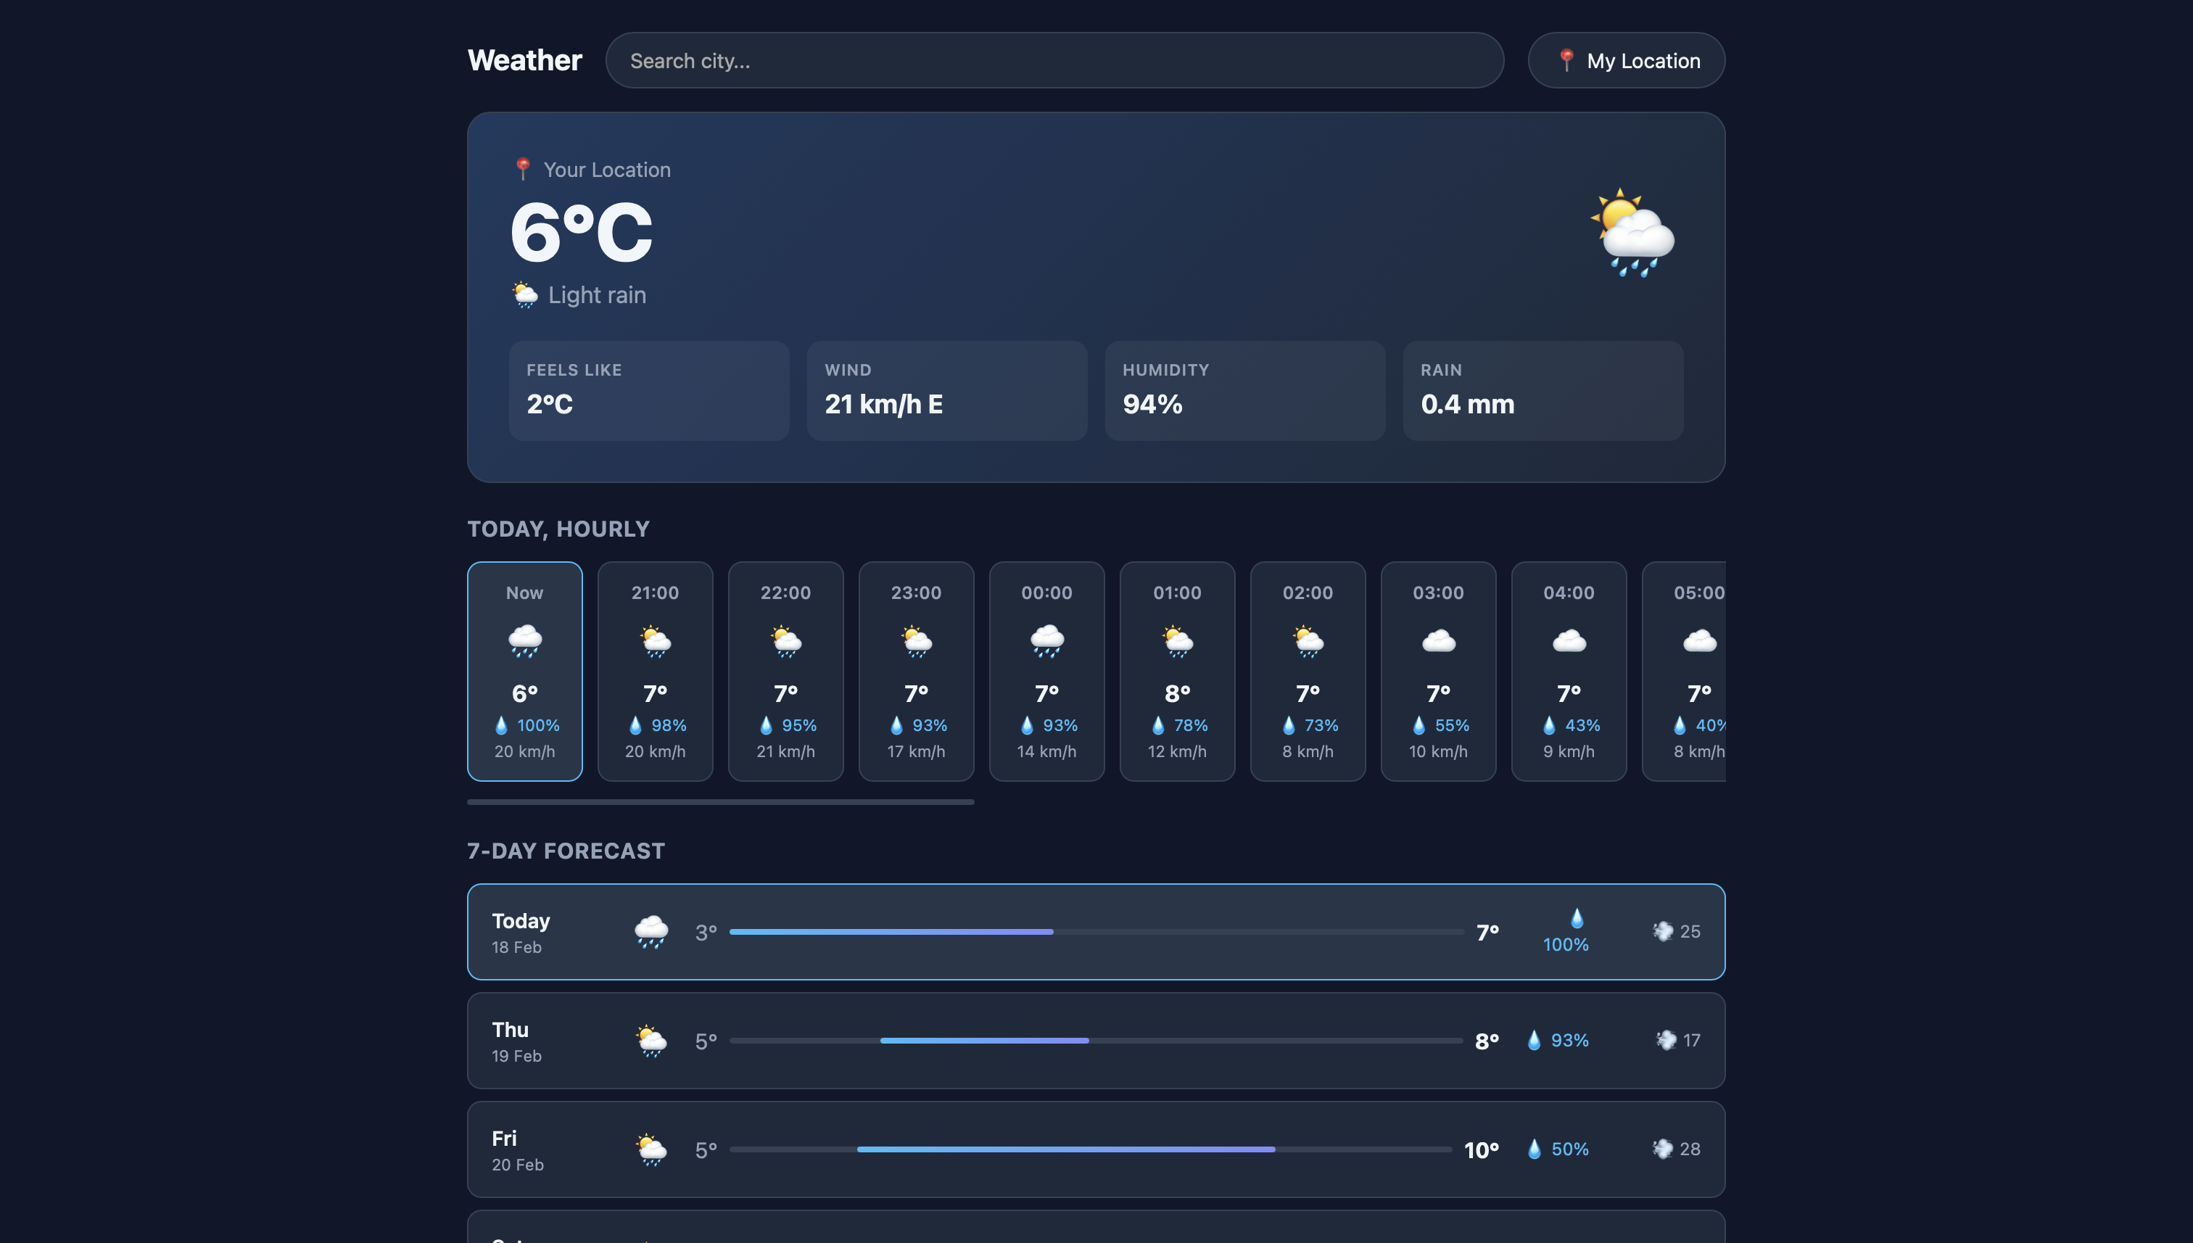Viewport: 2193px width, 1243px height.
Task: Expand Today's 7-day forecast entry
Action: (1095, 931)
